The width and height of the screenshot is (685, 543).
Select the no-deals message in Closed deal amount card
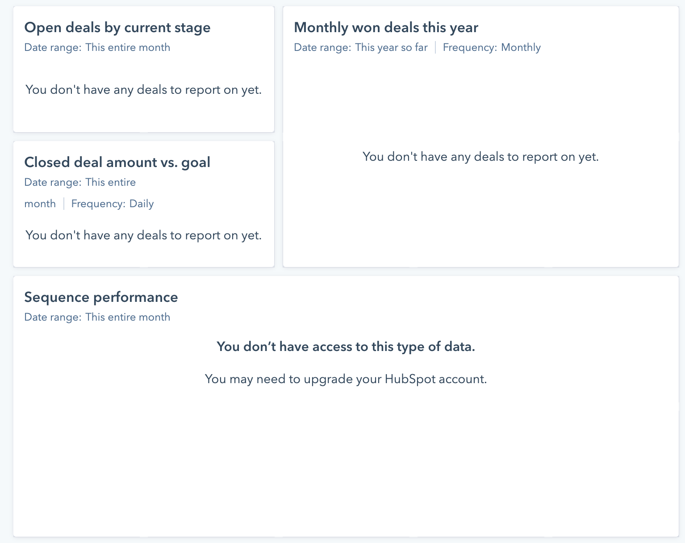pos(143,235)
